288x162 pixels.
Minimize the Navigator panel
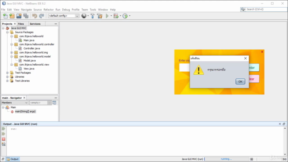tap(56, 98)
